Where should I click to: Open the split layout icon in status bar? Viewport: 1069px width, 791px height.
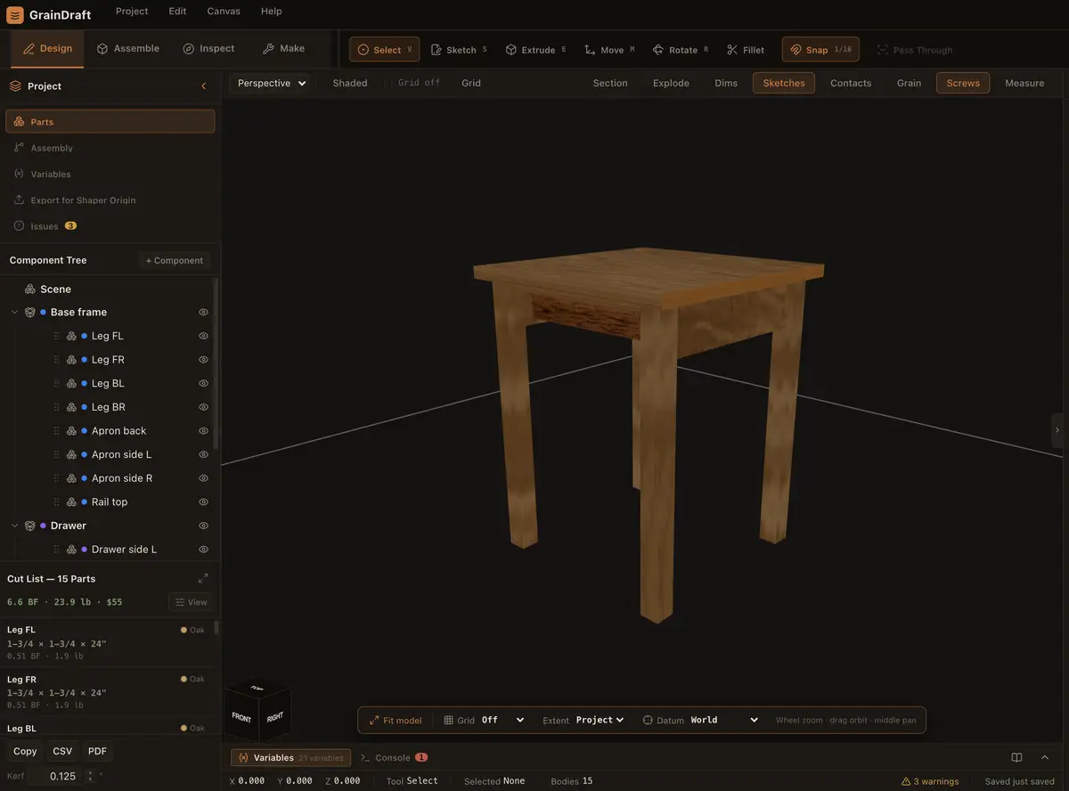pos(1016,757)
